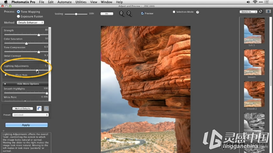Viewport: 273px width, 153px height.
Task: Open Selection Mode help question mark
Action: point(198,12)
